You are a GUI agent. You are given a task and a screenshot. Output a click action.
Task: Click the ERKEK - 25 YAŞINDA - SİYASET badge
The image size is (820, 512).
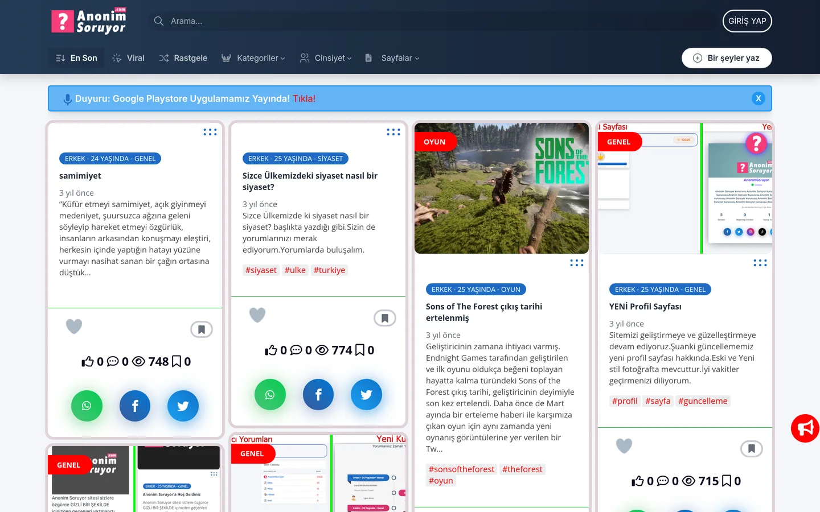[x=296, y=159]
